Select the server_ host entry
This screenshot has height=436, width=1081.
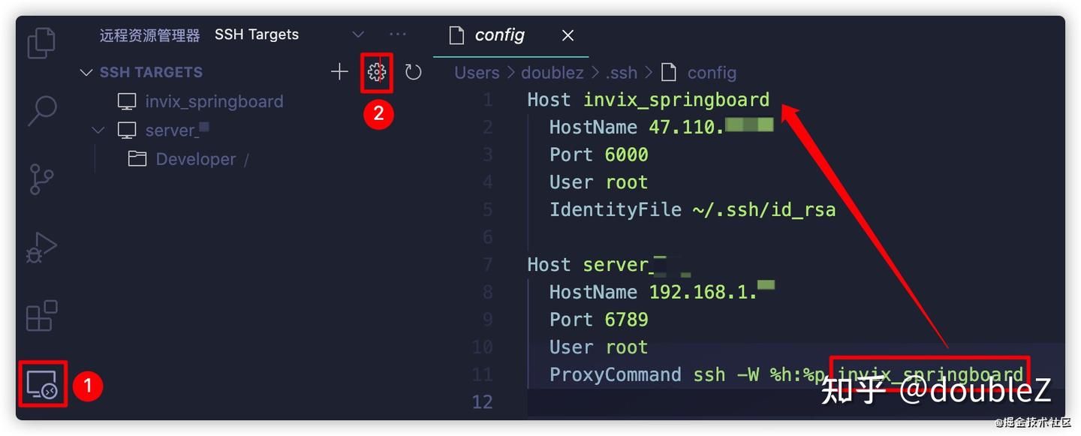(171, 129)
